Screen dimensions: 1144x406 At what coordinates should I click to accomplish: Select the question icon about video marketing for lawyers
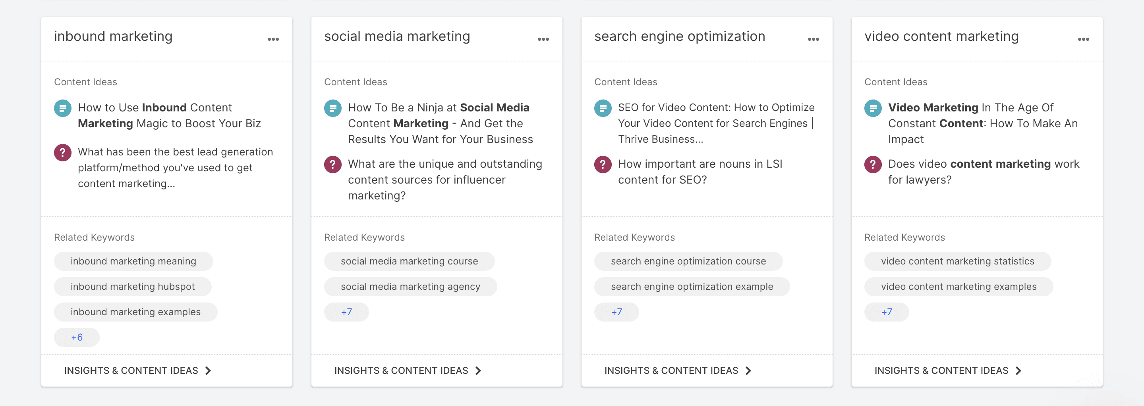873,164
